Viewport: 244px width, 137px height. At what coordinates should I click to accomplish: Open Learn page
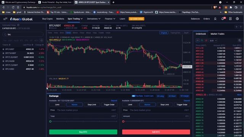tap(122, 19)
